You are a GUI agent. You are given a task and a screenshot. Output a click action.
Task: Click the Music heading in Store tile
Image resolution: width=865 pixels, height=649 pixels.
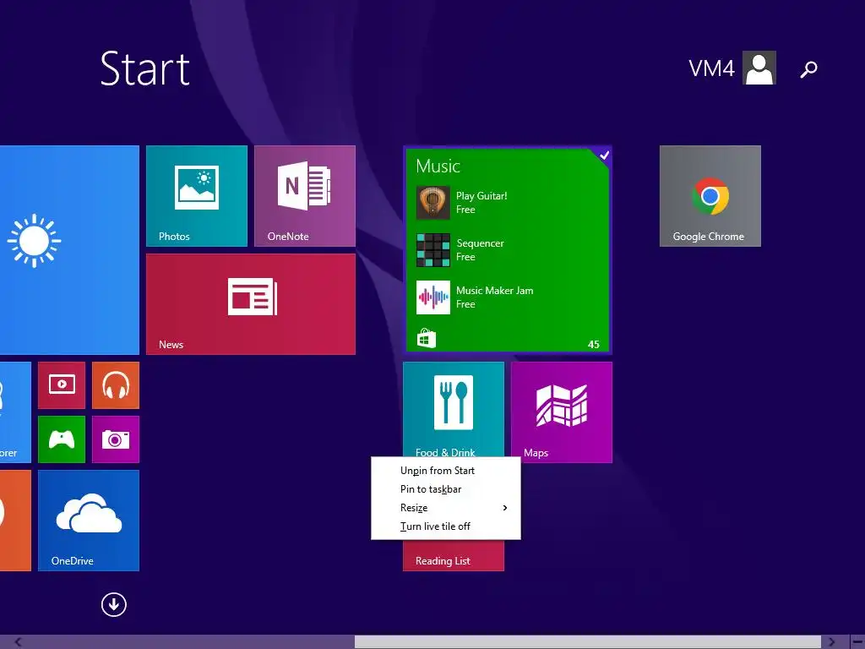438,166
